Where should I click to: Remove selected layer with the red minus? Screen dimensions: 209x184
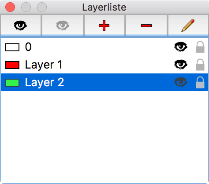tap(146, 25)
